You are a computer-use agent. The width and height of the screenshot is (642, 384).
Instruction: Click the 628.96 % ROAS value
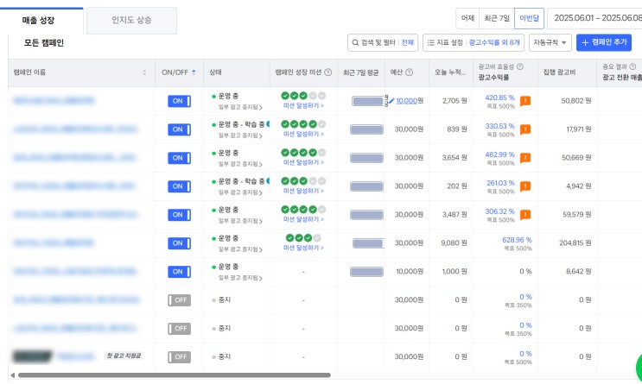coord(517,240)
